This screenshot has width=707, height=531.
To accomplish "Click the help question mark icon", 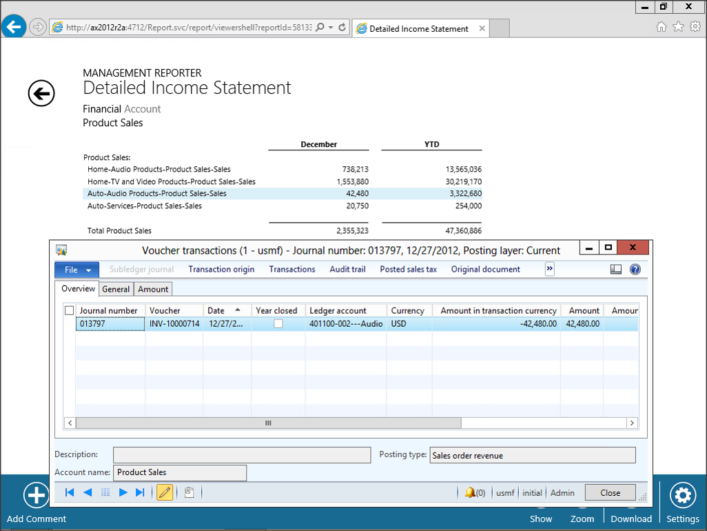I will click(x=635, y=270).
